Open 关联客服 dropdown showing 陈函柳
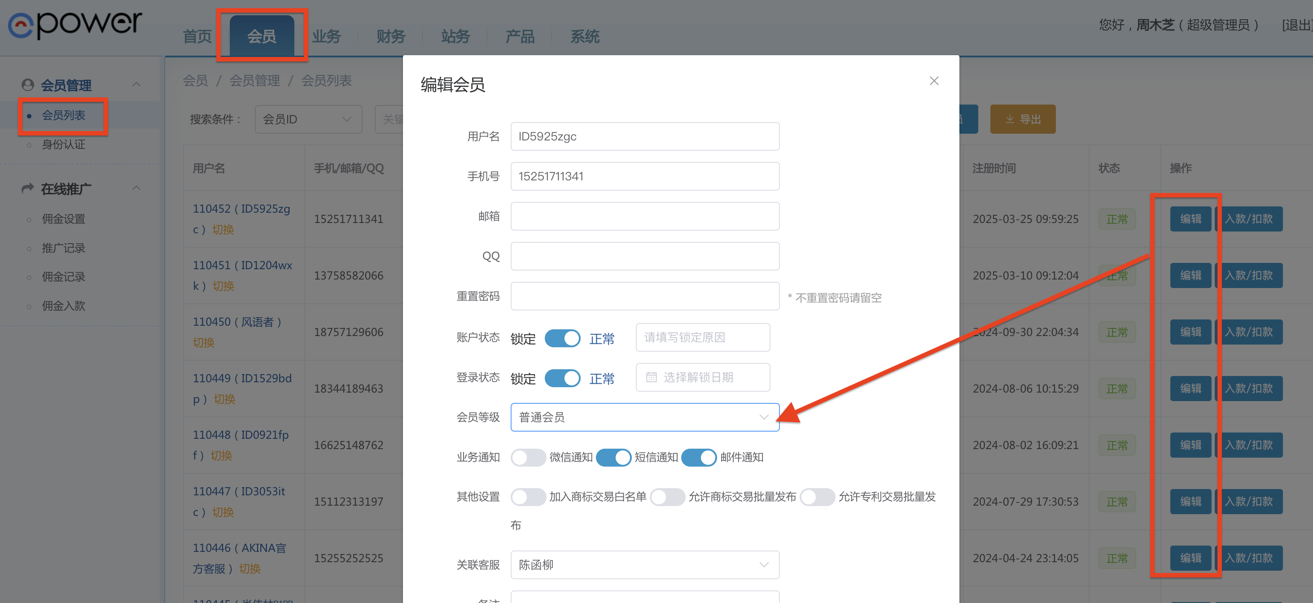1313x603 pixels. click(x=645, y=565)
